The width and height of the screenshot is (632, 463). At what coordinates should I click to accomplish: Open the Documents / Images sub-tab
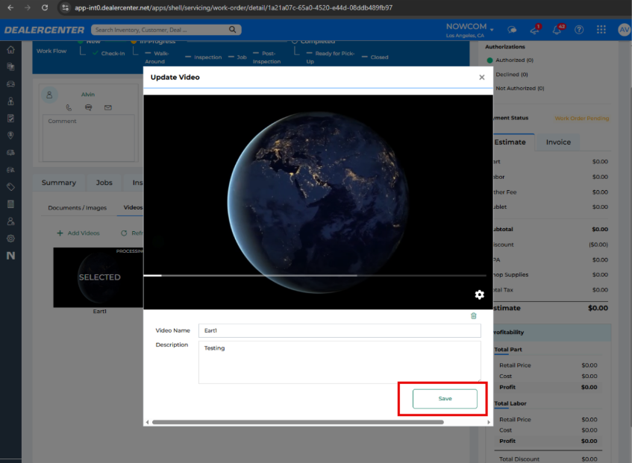78,208
